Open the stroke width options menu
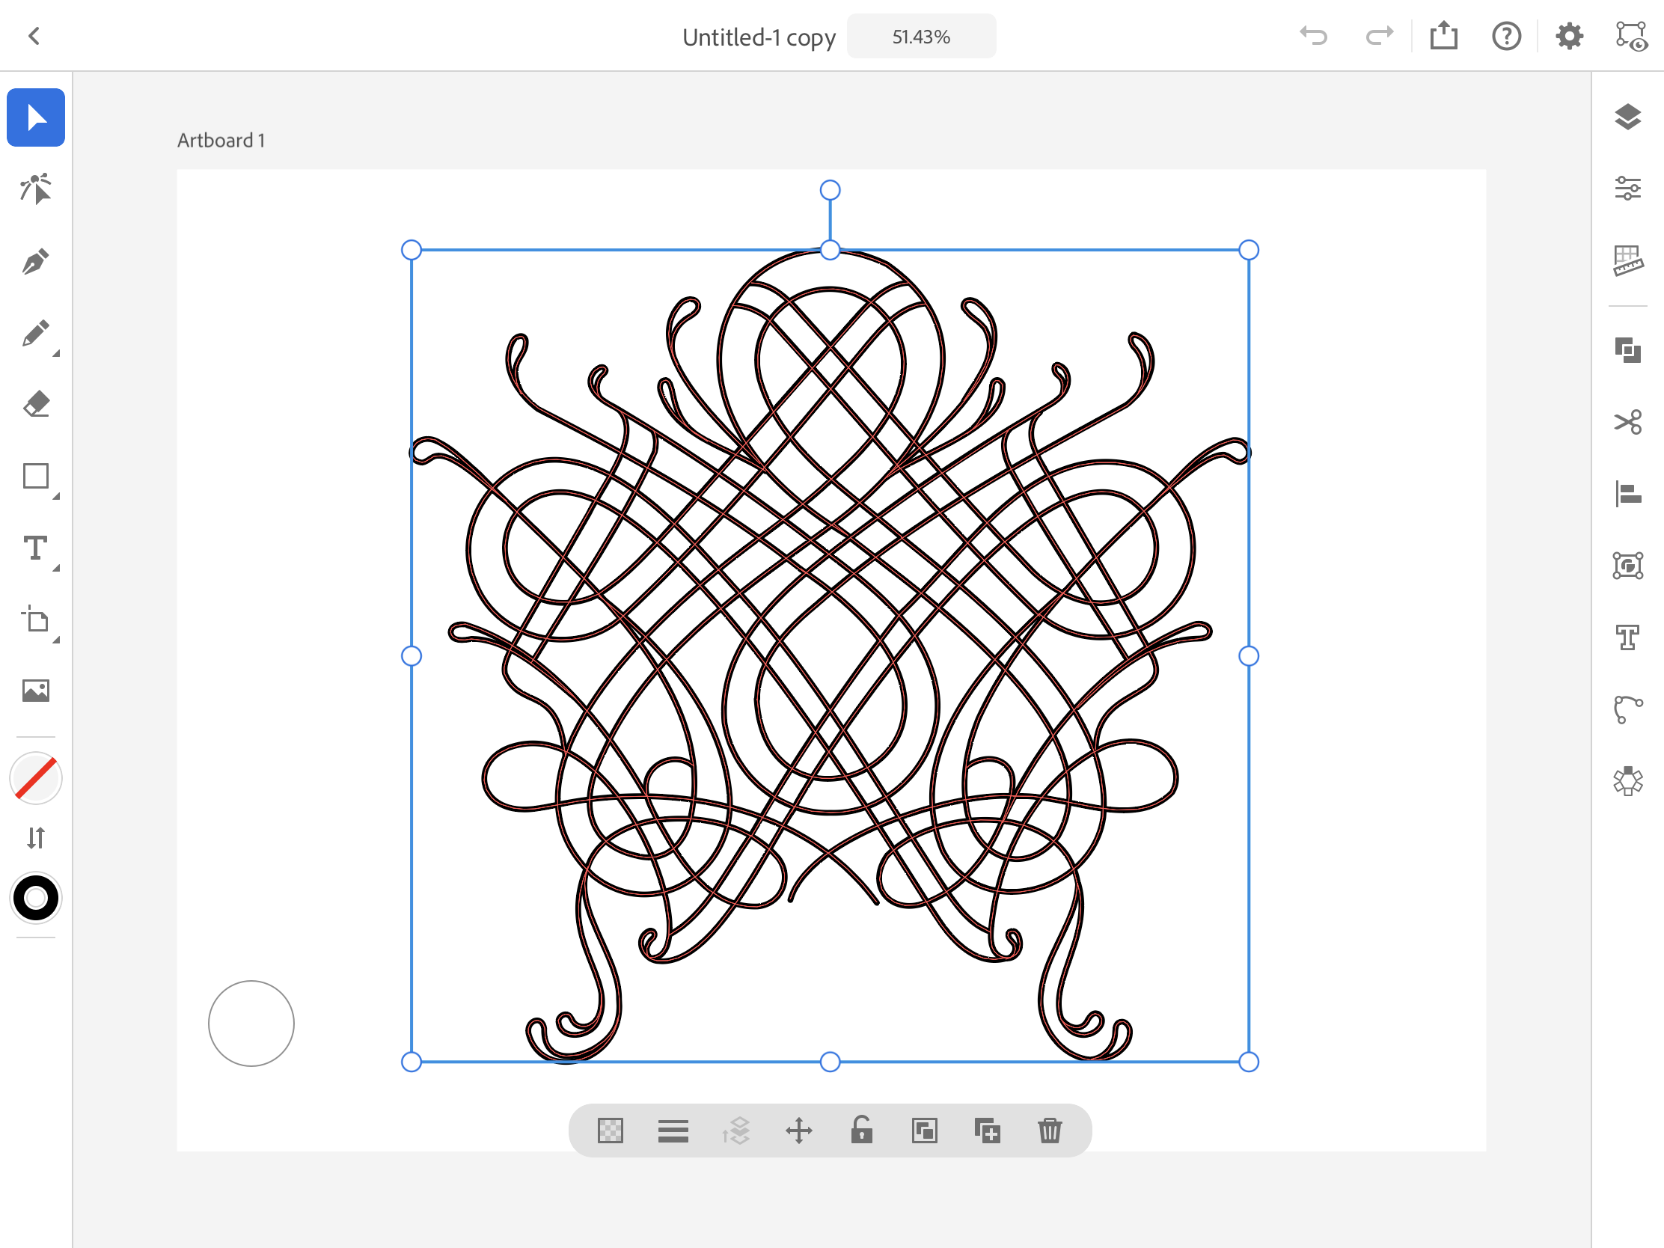This screenshot has height=1248, width=1664. pos(673,1131)
